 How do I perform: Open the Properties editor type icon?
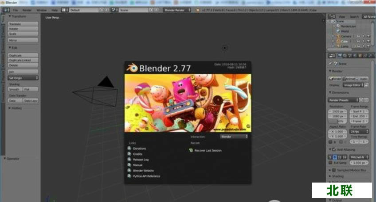pyautogui.click(x=332, y=56)
